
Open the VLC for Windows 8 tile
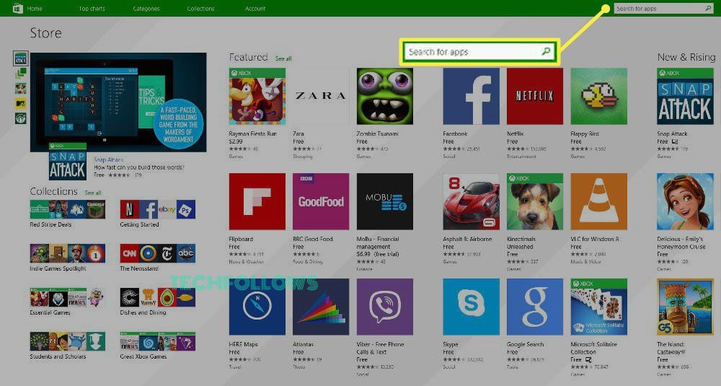click(x=598, y=201)
